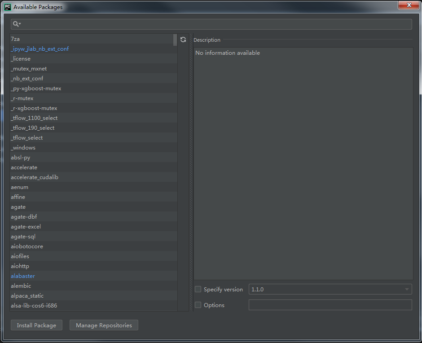Close the Available Packages dialog

coord(409,5)
